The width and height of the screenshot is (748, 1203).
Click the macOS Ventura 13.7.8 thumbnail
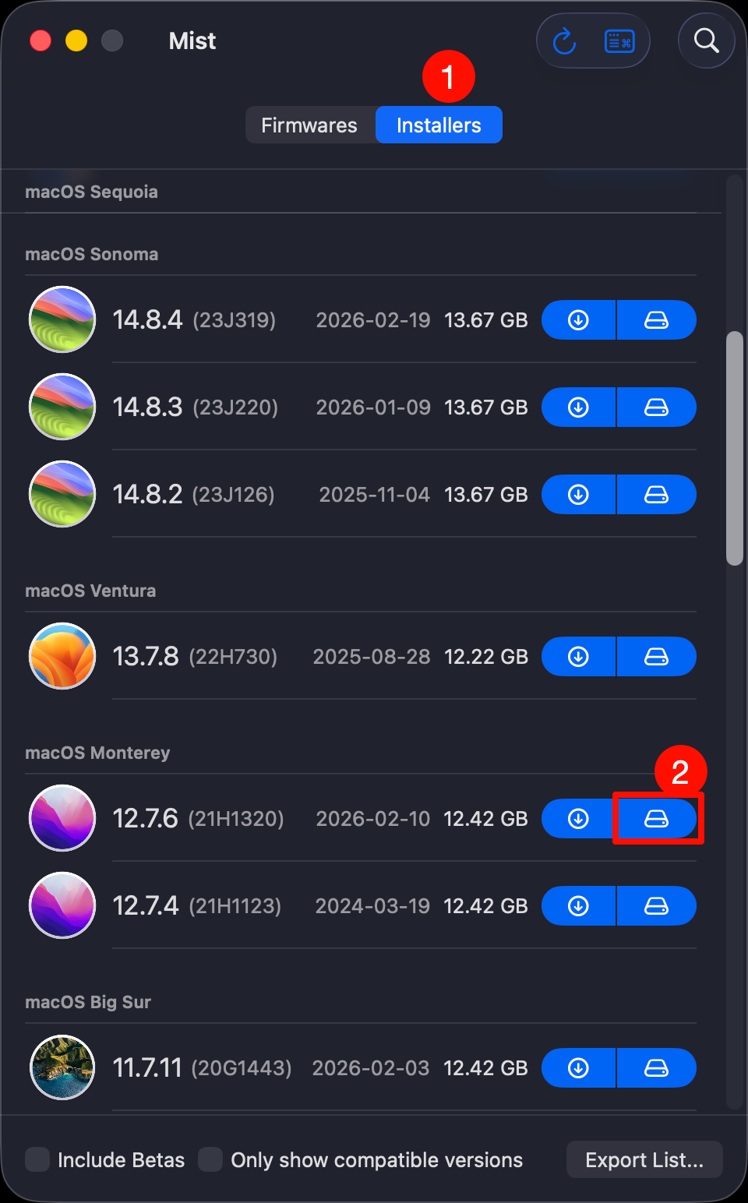pos(62,656)
